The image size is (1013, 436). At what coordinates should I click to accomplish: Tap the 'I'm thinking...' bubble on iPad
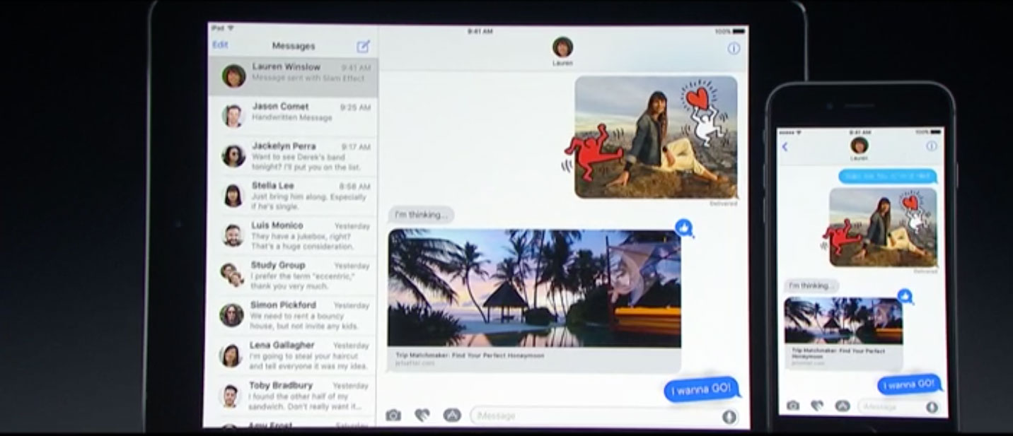(x=421, y=215)
